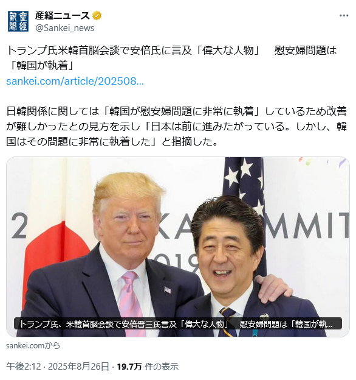Click the @Sankei_news handle
Screen dimensions: 356x380
(x=65, y=28)
